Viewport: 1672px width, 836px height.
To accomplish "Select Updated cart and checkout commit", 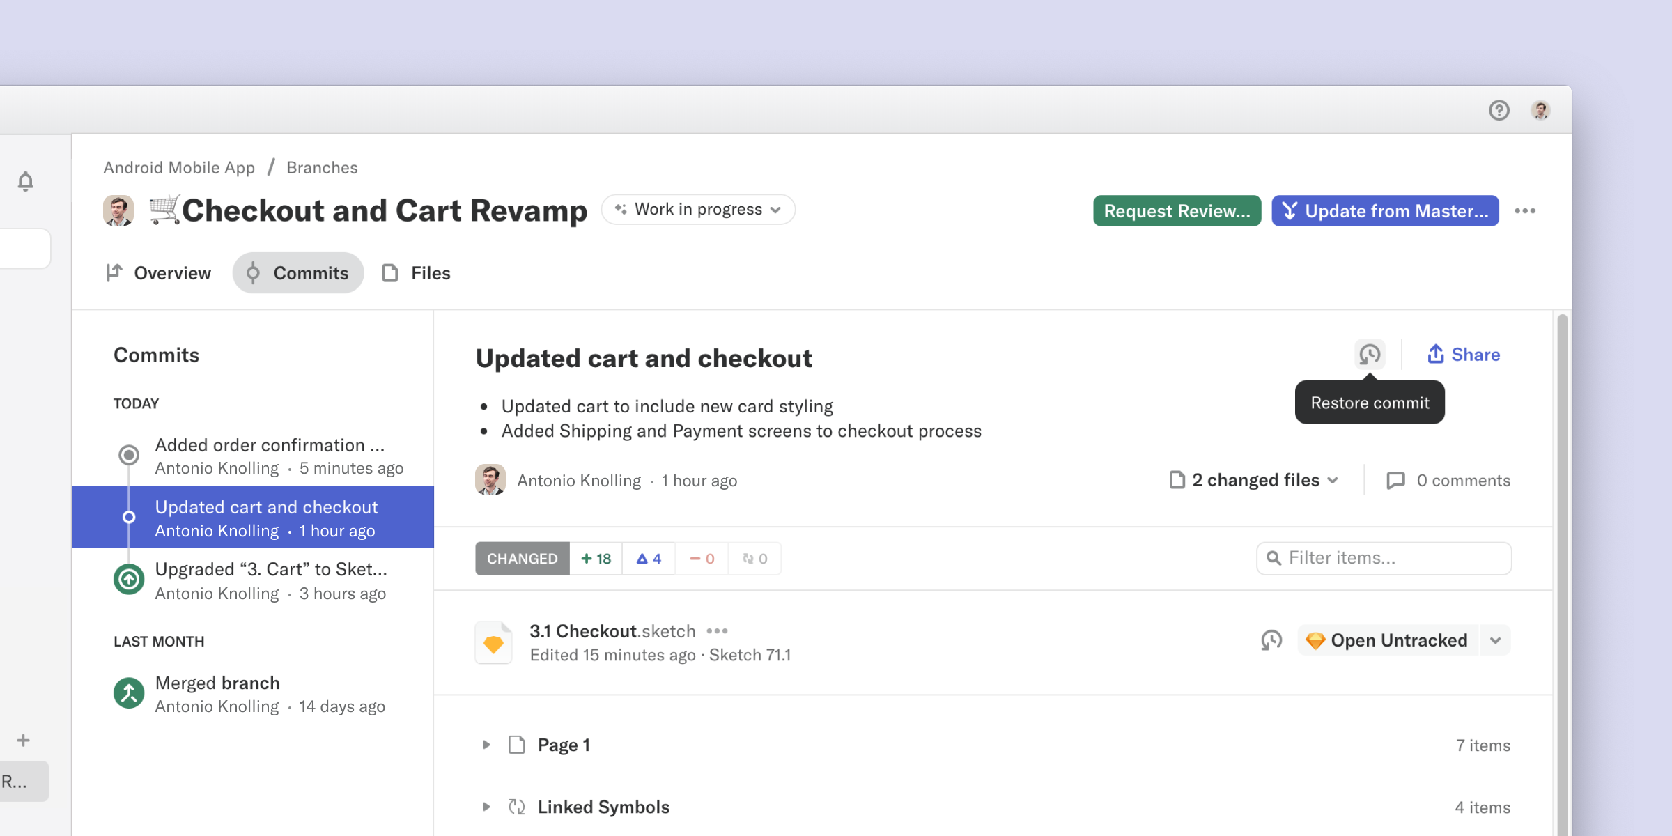I will coord(253,518).
